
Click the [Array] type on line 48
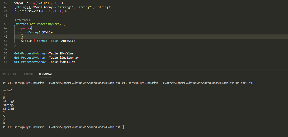[34, 32]
